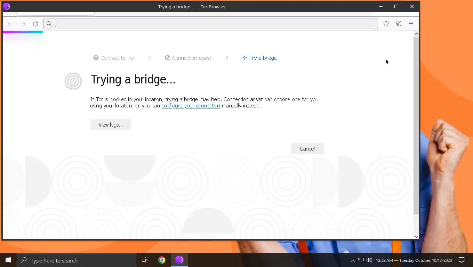Click the New Identity broom icon

[399, 24]
